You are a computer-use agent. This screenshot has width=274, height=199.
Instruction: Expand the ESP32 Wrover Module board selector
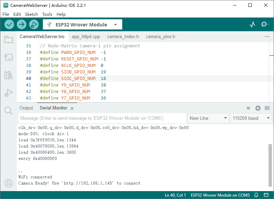click(82, 25)
